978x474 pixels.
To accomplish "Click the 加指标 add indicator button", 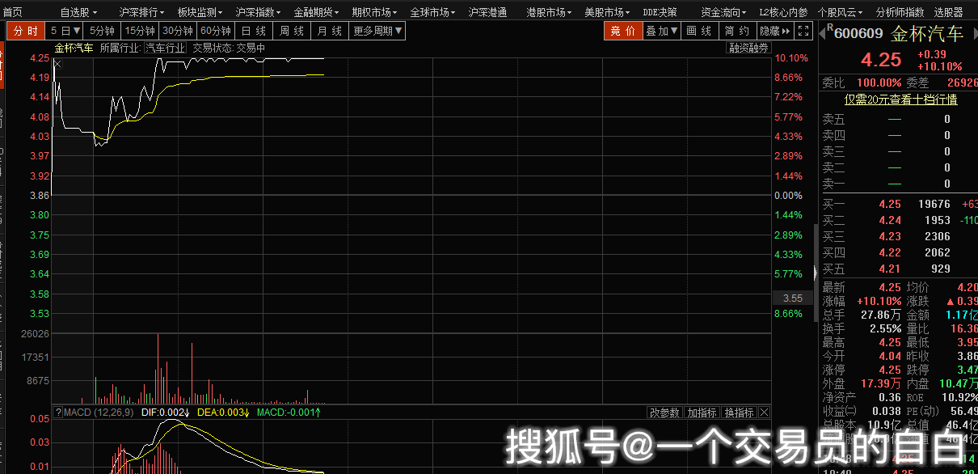I will tap(702, 413).
